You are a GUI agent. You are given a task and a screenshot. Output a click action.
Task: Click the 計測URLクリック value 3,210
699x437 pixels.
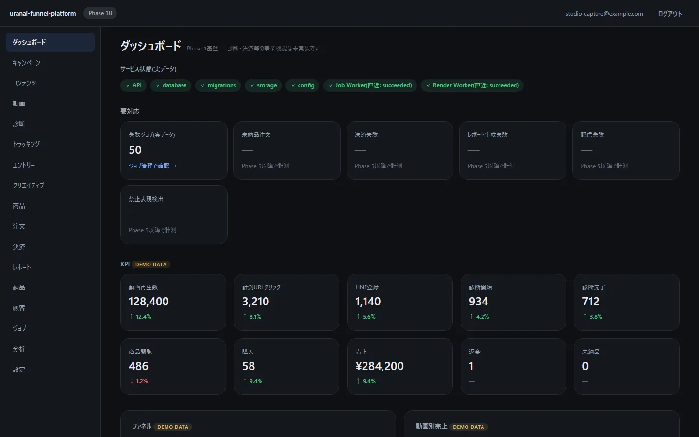tap(255, 302)
